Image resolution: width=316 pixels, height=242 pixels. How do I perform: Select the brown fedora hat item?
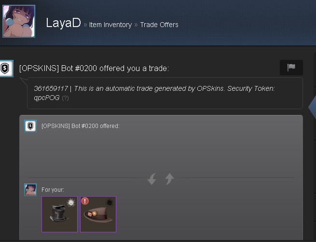[98, 214]
